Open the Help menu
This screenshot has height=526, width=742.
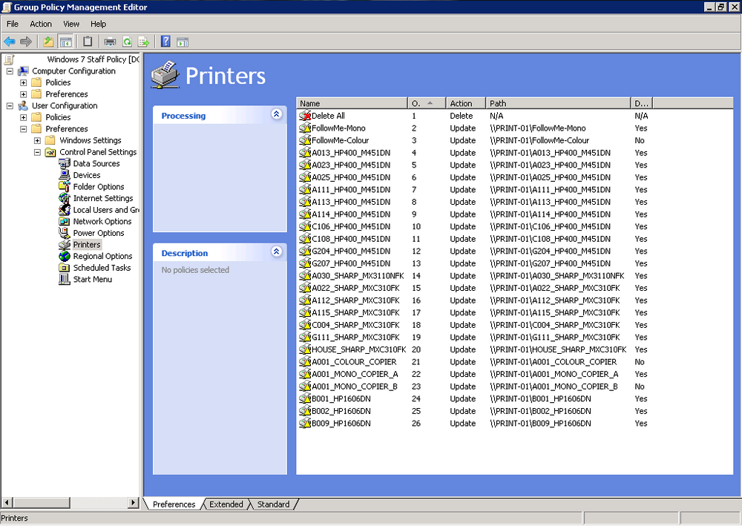99,24
